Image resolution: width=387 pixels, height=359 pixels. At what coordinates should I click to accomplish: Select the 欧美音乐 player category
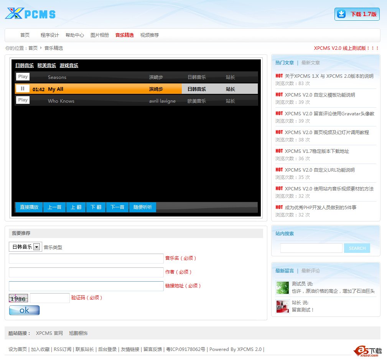(47, 66)
